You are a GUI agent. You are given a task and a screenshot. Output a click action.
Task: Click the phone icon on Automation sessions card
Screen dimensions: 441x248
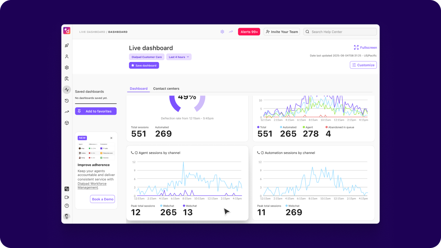click(259, 153)
